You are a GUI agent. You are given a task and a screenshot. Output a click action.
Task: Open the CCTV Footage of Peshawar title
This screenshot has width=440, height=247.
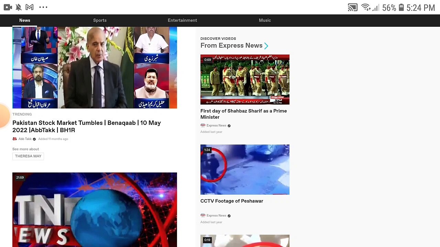[x=232, y=201]
